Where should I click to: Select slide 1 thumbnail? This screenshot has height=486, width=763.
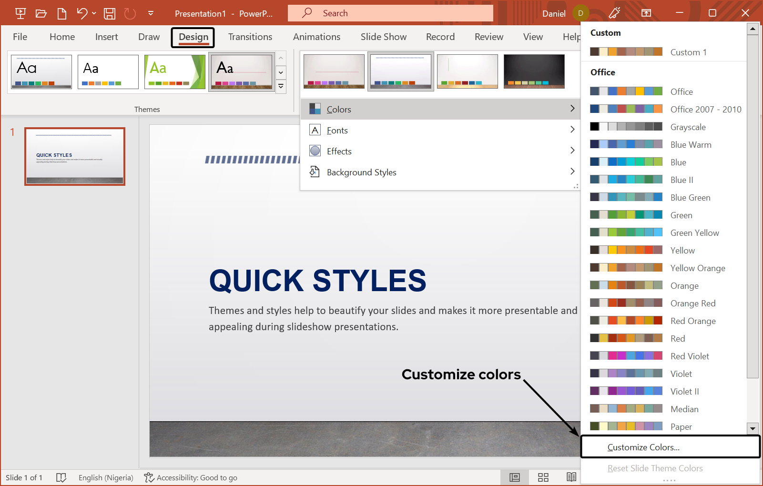74,156
